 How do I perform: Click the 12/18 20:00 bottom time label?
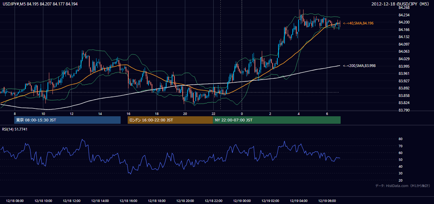point(185,201)
